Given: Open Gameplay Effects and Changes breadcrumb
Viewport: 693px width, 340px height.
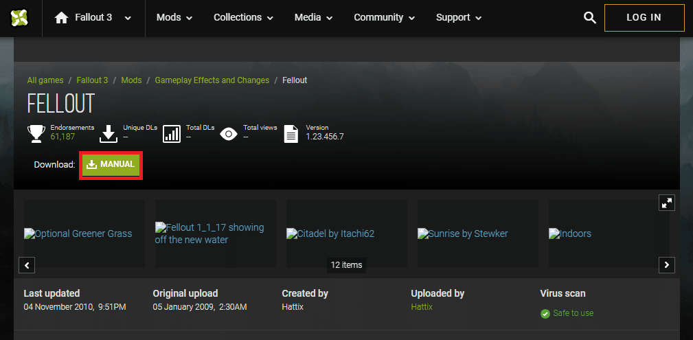Looking at the screenshot, I should 212,80.
